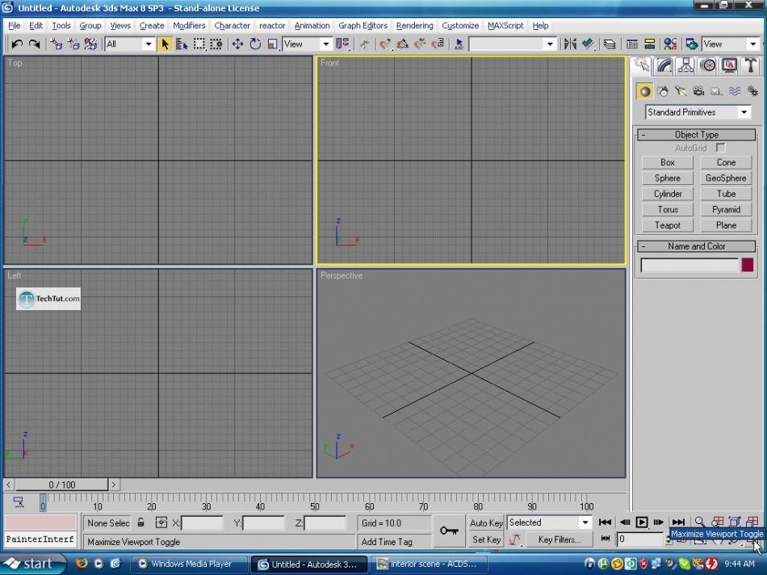Select the Shapes category icon
The height and width of the screenshot is (575, 767).
tap(664, 91)
